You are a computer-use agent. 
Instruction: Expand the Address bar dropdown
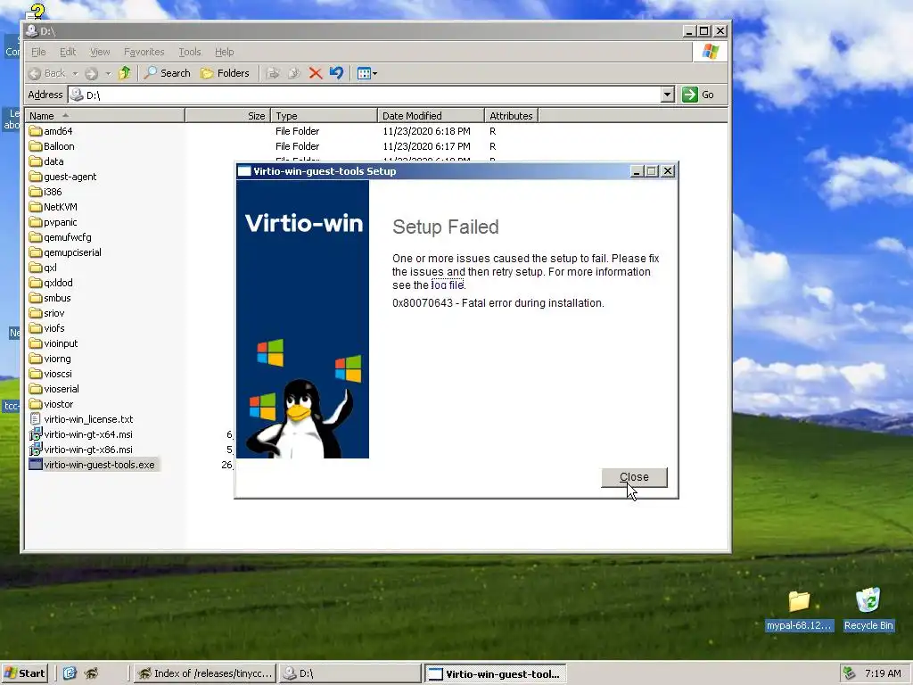(668, 95)
